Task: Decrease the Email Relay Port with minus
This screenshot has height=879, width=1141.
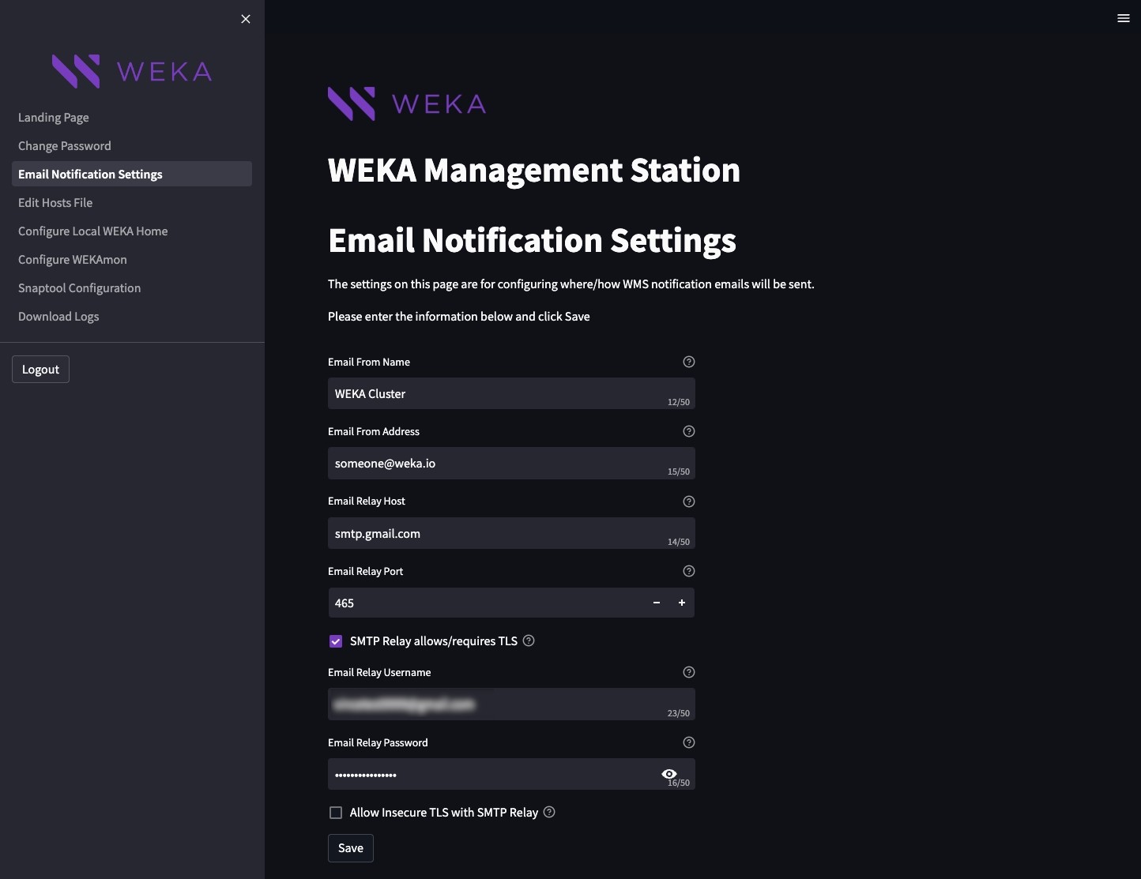Action: click(657, 603)
